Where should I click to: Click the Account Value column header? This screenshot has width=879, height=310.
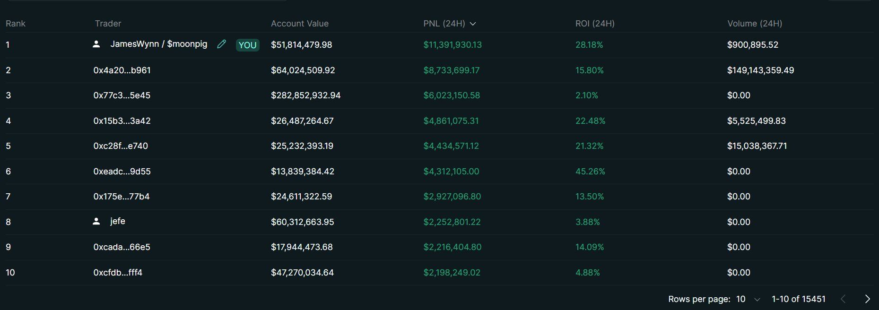click(299, 24)
